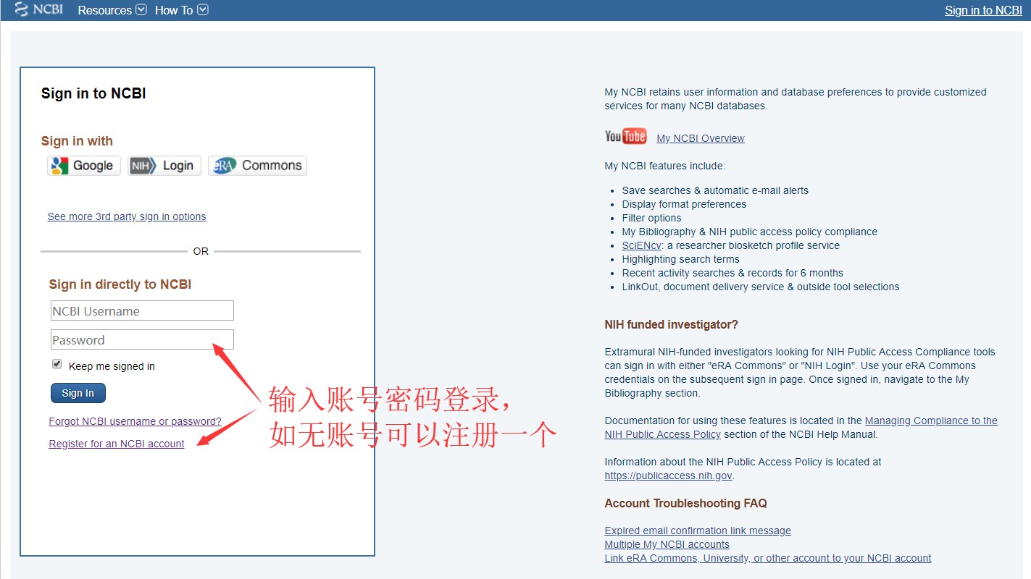Screen dimensions: 1031x579
Task: Sign in with eRA Commons button
Action: pos(257,166)
